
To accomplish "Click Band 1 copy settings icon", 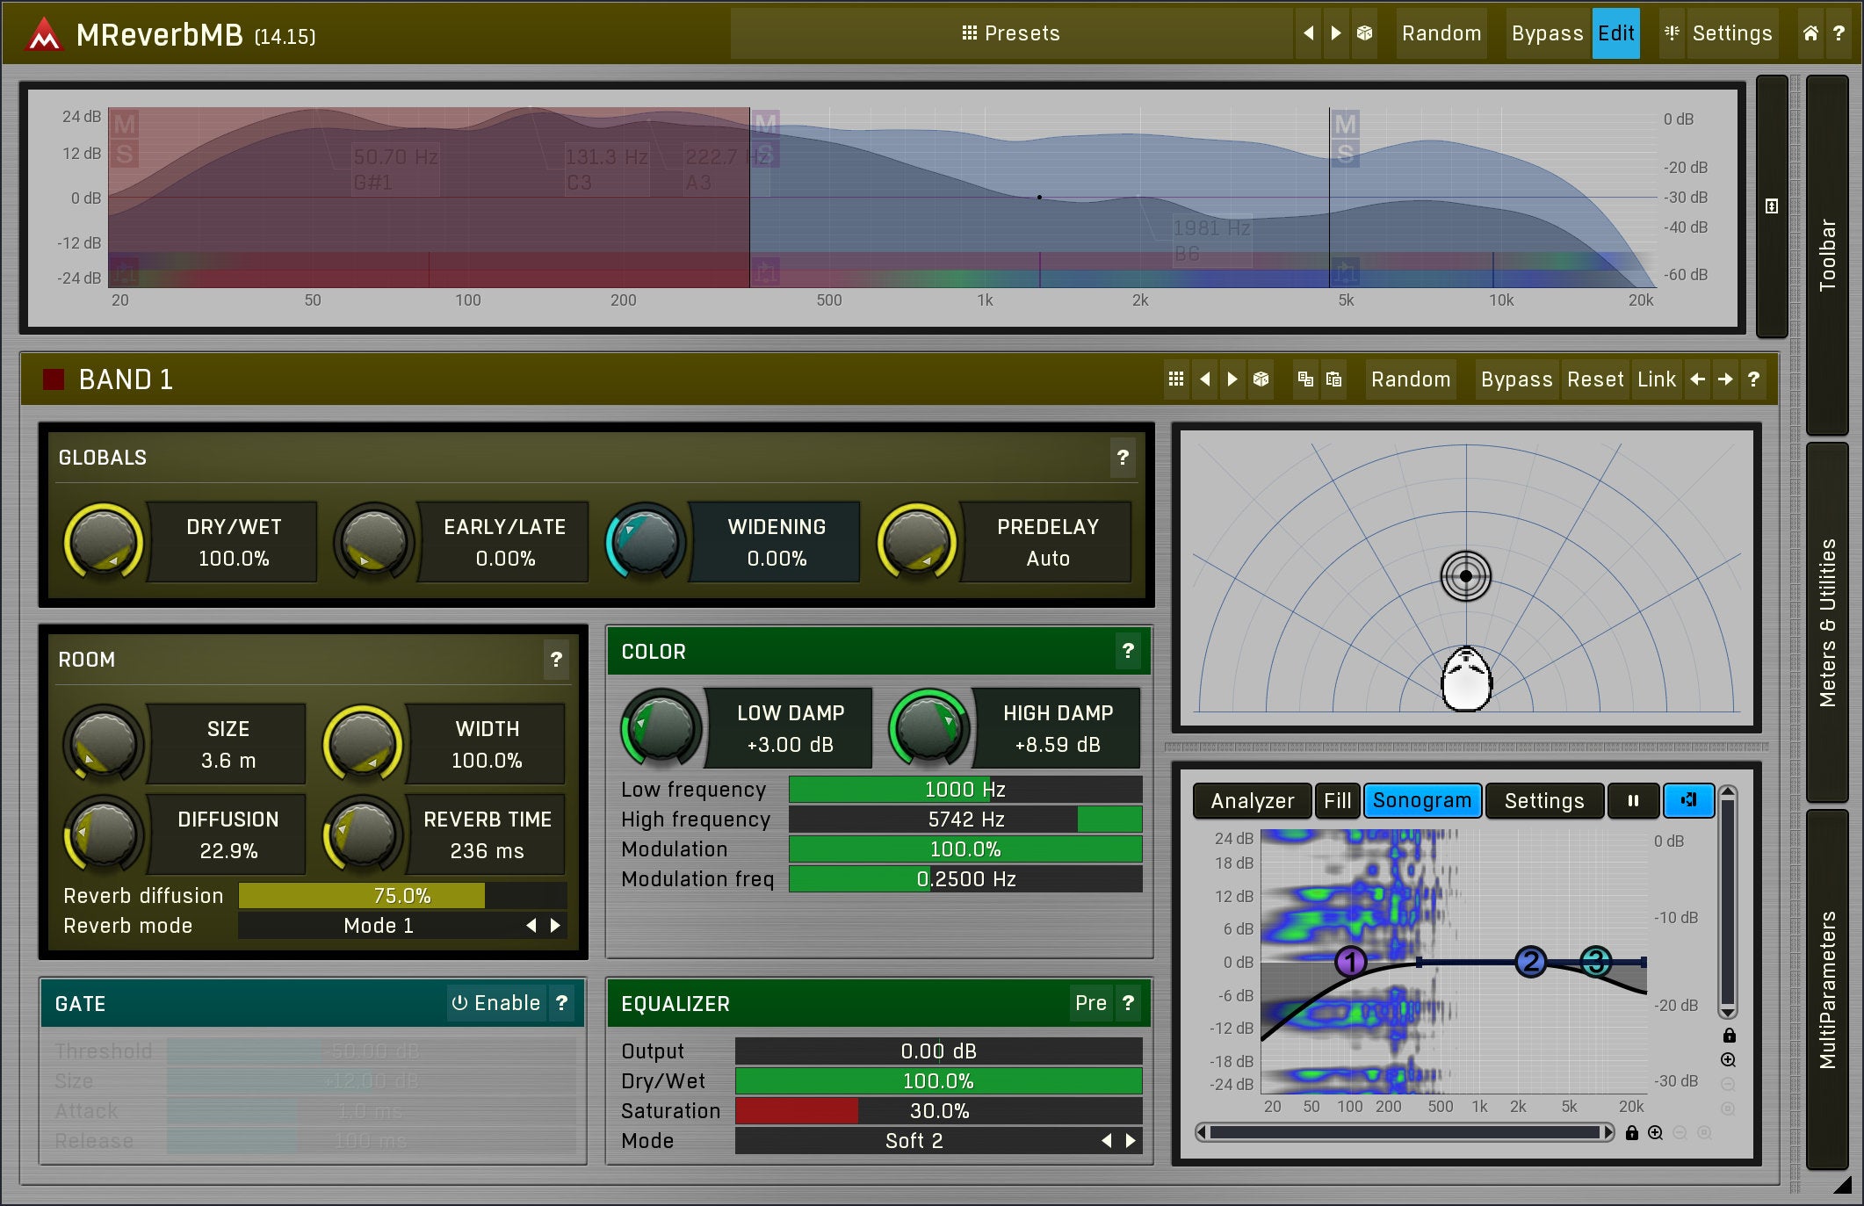I will pos(1305,379).
